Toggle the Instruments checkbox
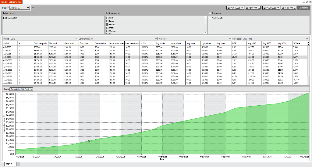The width and height of the screenshot is (312, 167). (108, 13)
